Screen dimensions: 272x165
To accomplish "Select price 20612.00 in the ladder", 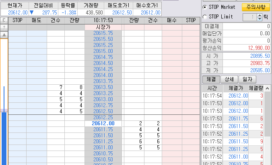I will 103,123.
